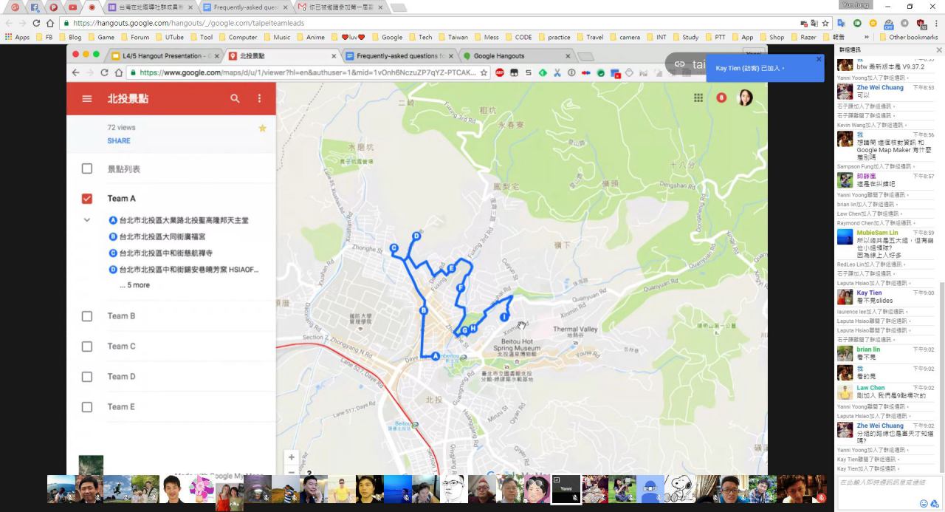This screenshot has height=512, width=945.
Task: Star the 北投景點 map
Action: (x=262, y=128)
